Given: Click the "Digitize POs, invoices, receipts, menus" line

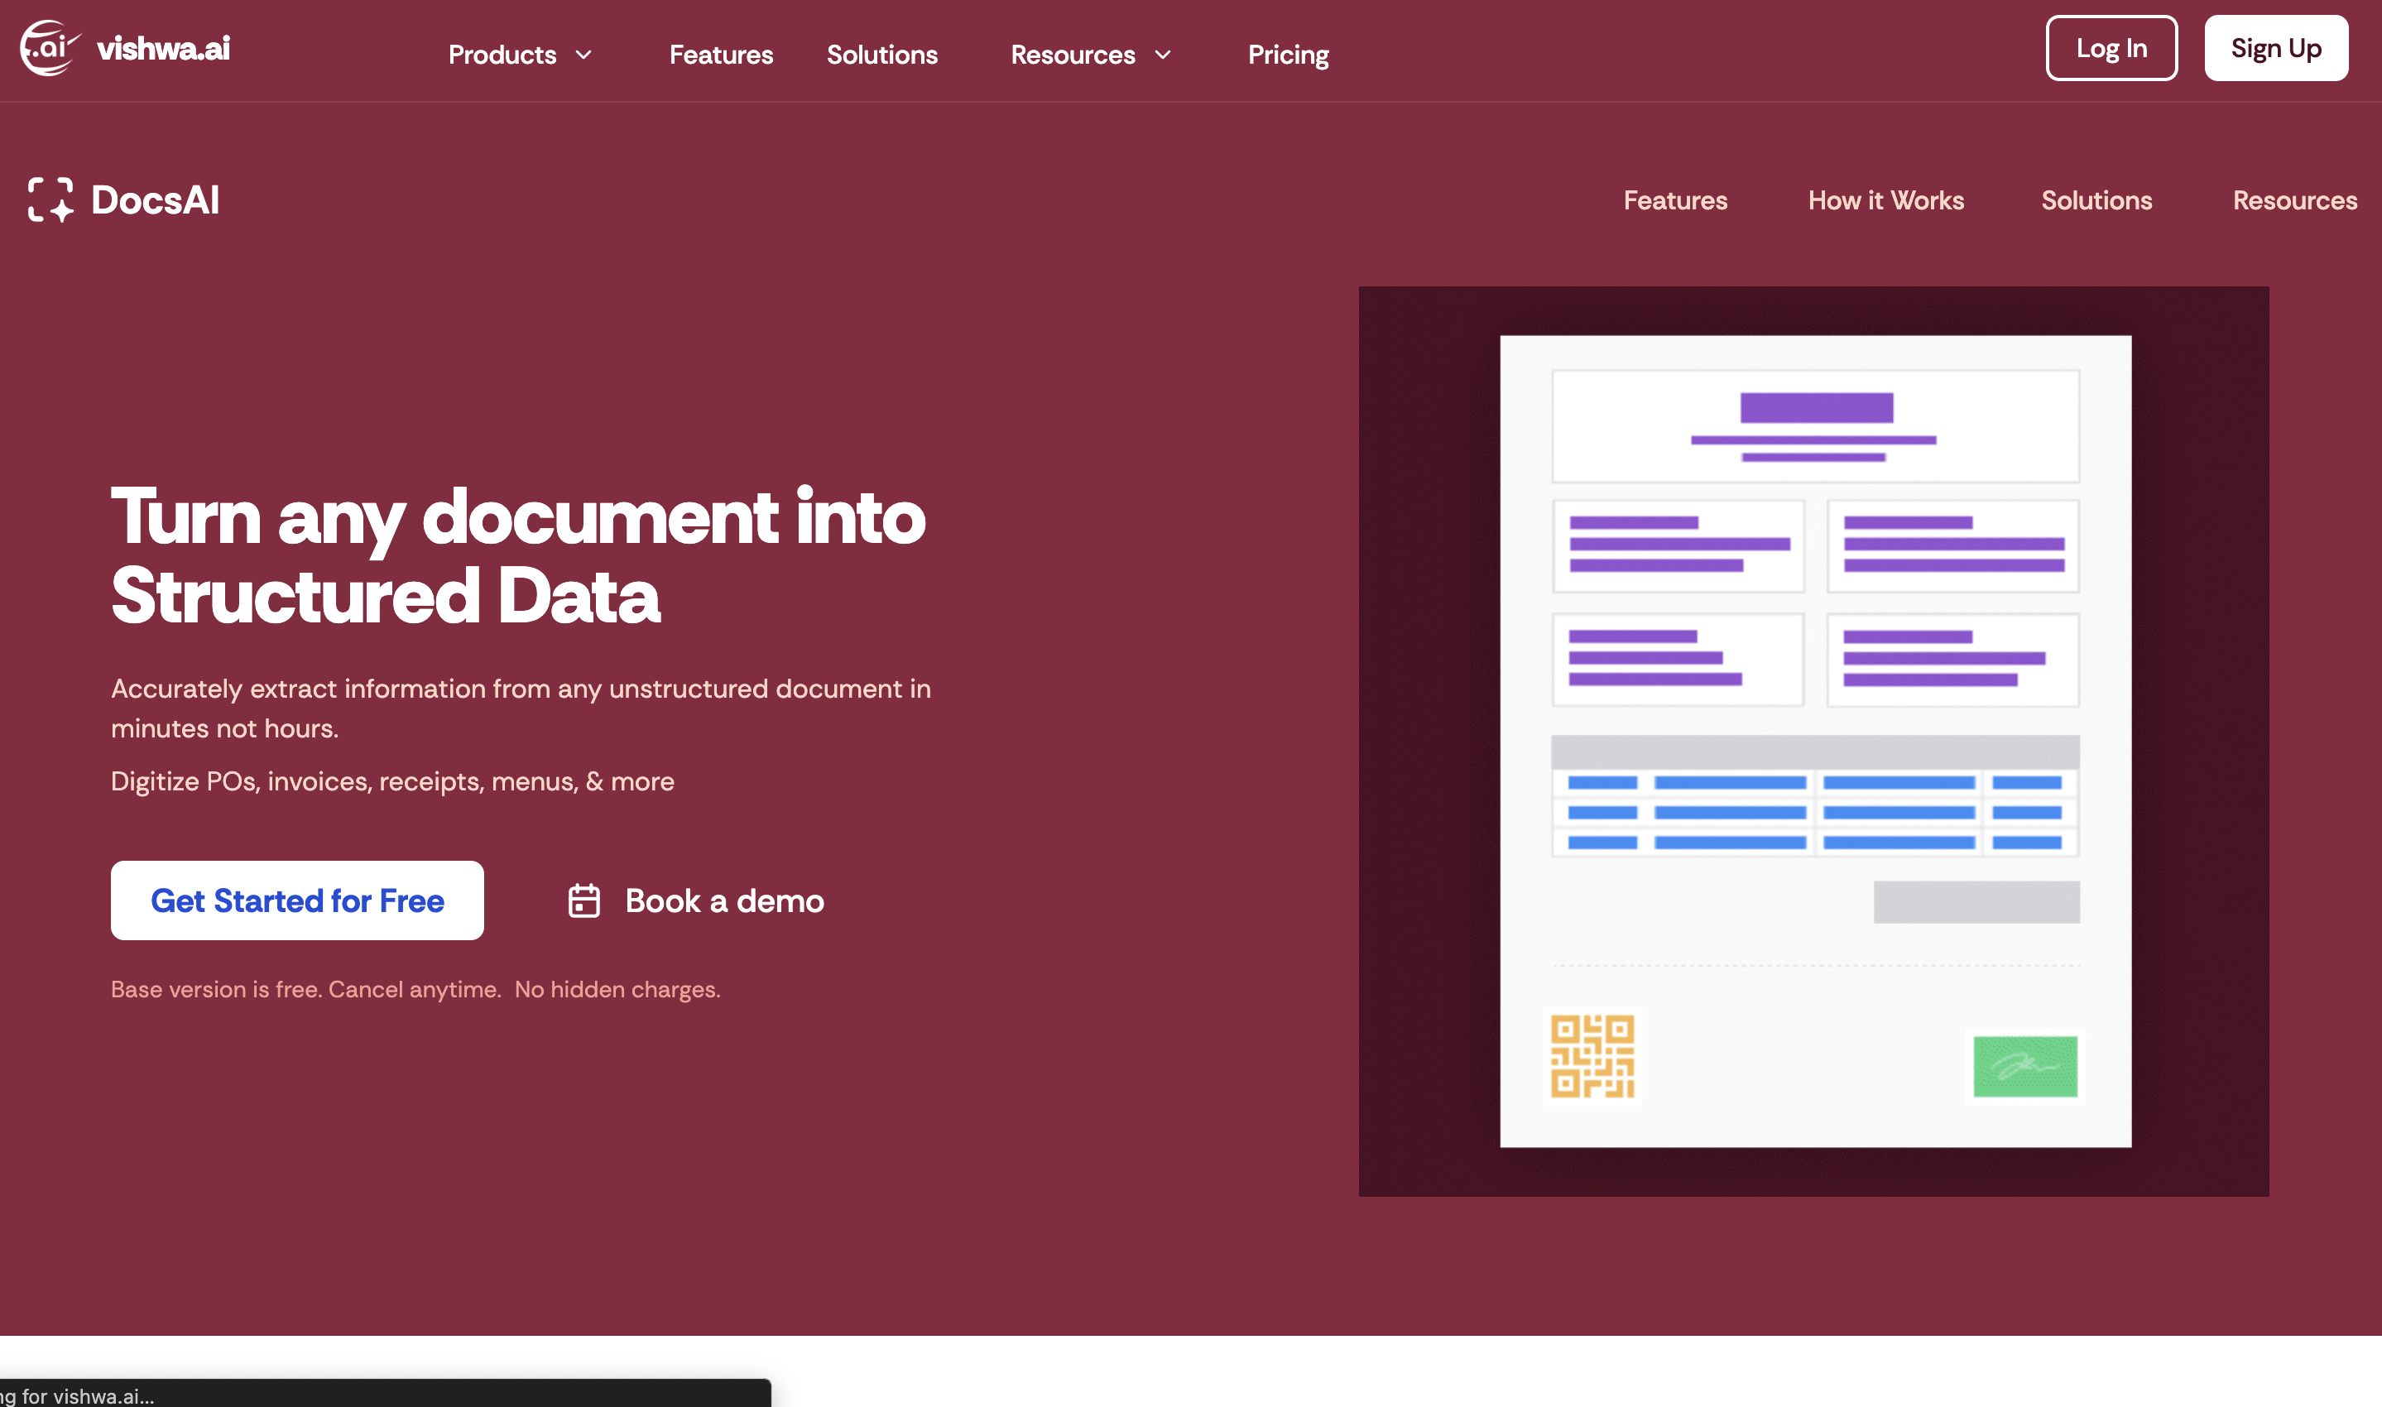Looking at the screenshot, I should pyautogui.click(x=392, y=781).
